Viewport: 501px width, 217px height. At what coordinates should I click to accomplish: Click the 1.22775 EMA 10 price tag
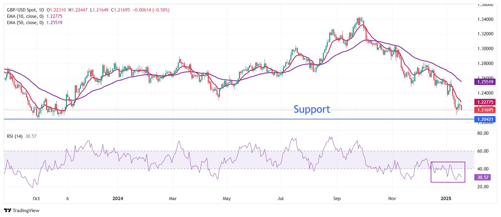point(486,102)
